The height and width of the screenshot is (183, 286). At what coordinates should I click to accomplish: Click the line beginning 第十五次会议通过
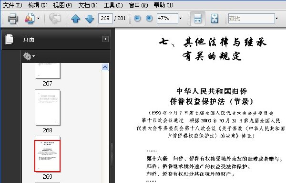tap(211, 121)
